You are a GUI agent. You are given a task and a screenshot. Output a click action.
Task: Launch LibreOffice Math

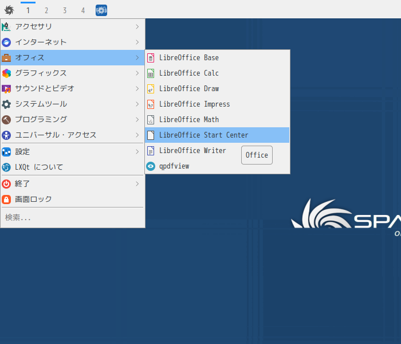click(x=217, y=120)
